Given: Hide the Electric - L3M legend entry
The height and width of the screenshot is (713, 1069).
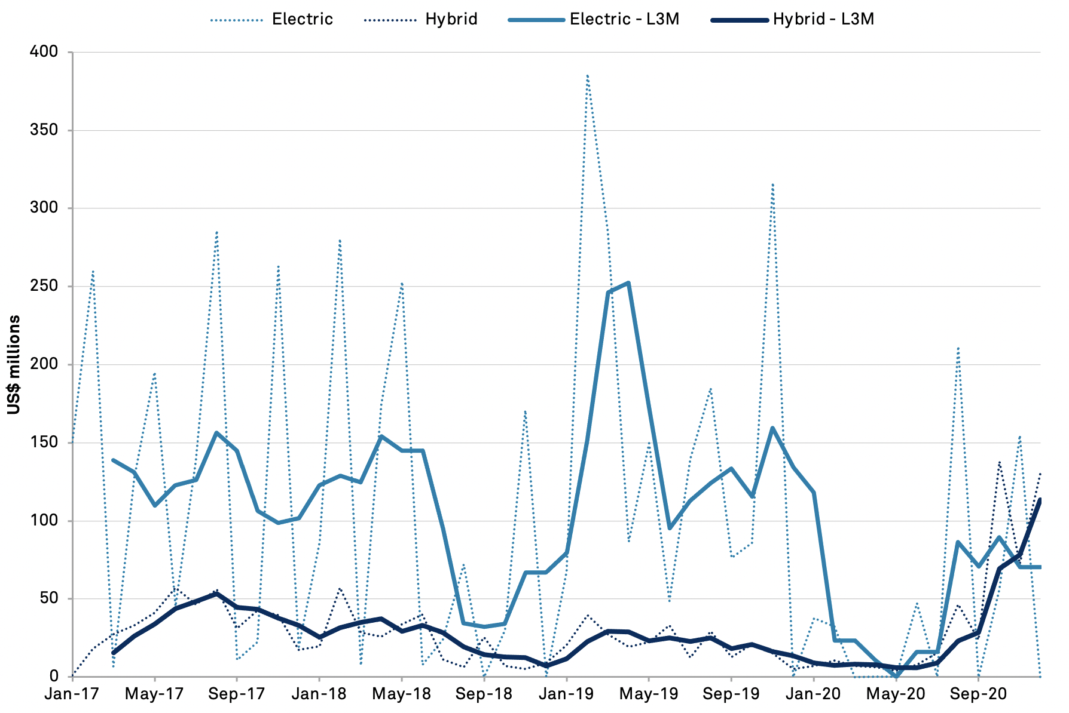Looking at the screenshot, I should click(x=624, y=19).
